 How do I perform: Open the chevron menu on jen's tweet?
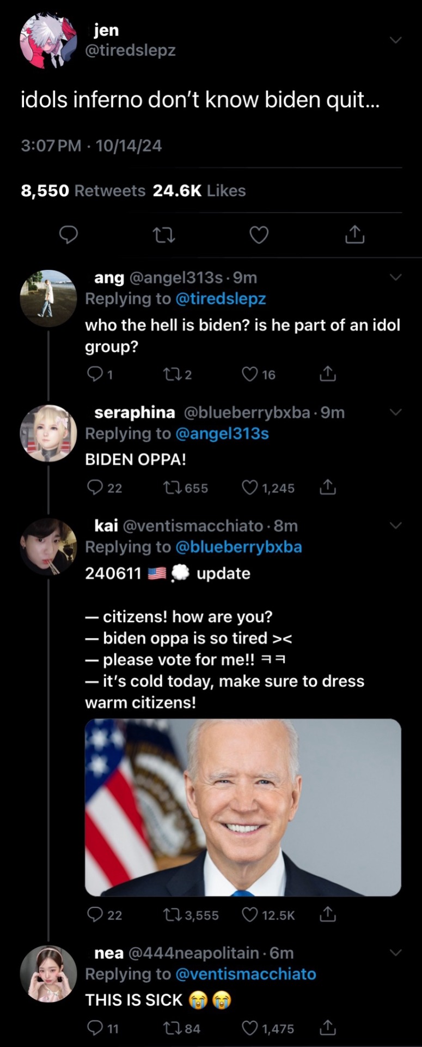click(396, 40)
